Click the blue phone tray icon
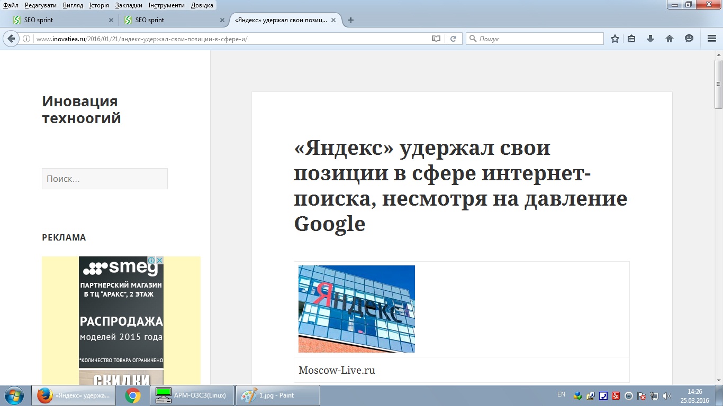This screenshot has width=723, height=406. point(603,395)
